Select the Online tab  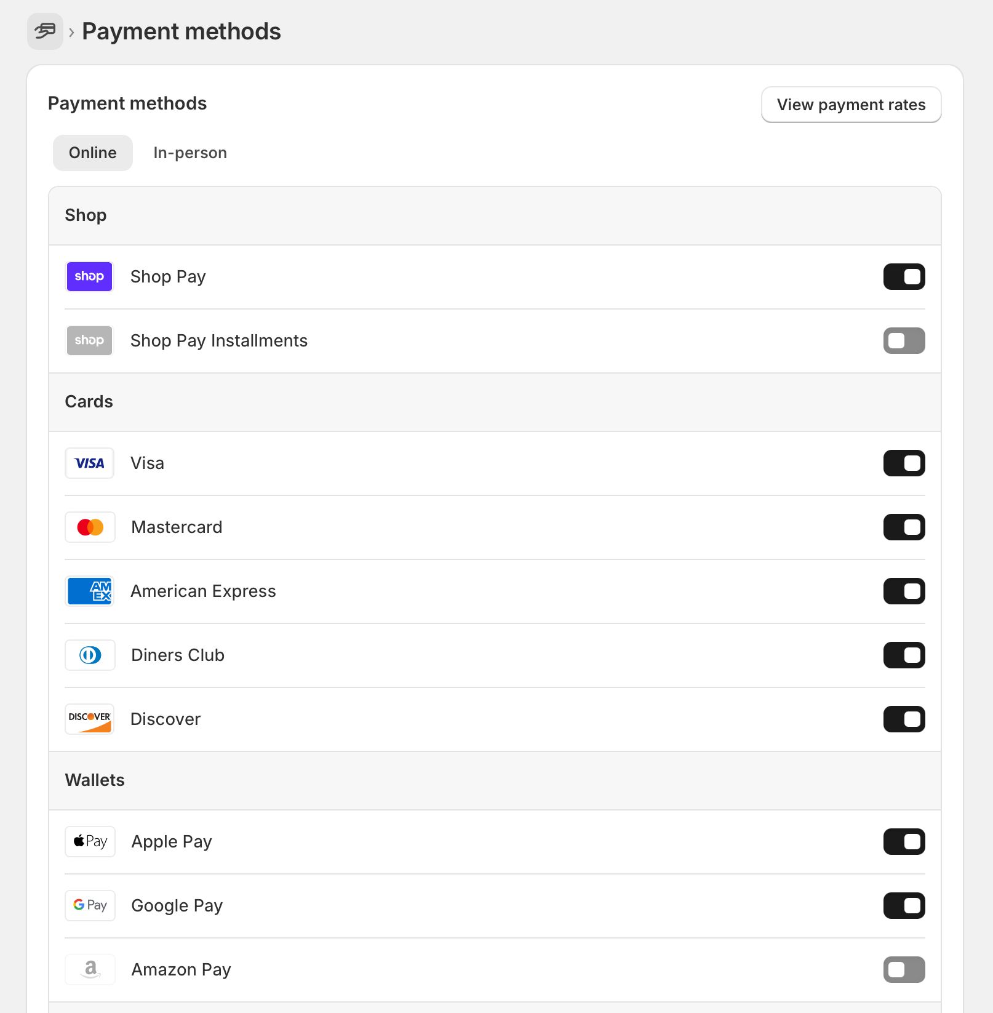[x=93, y=153]
